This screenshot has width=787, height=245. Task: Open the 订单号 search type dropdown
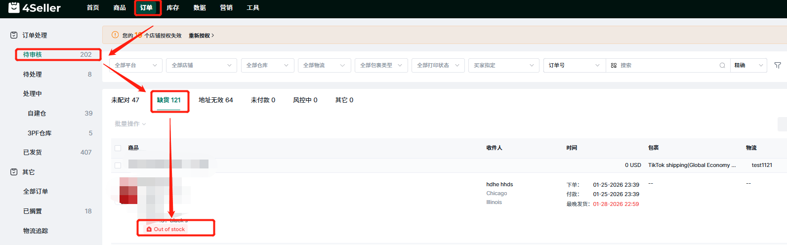click(x=574, y=65)
